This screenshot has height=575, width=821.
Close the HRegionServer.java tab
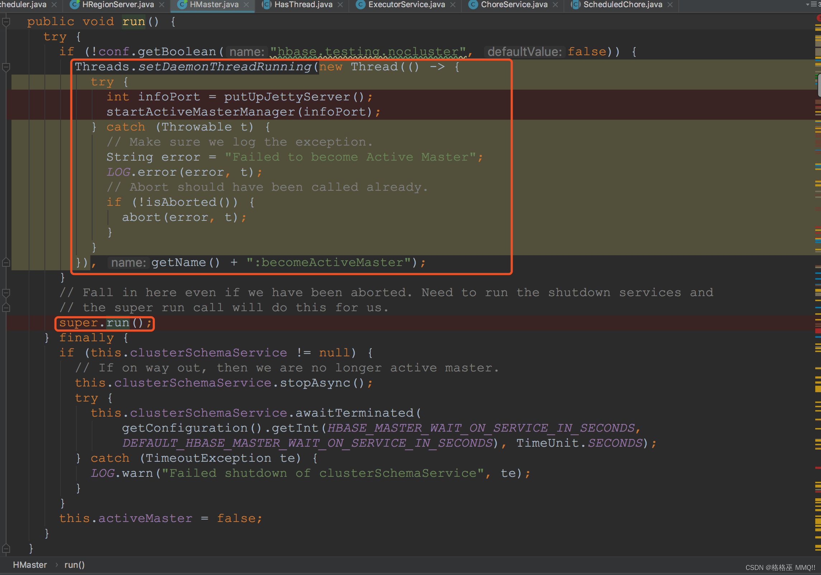(162, 5)
